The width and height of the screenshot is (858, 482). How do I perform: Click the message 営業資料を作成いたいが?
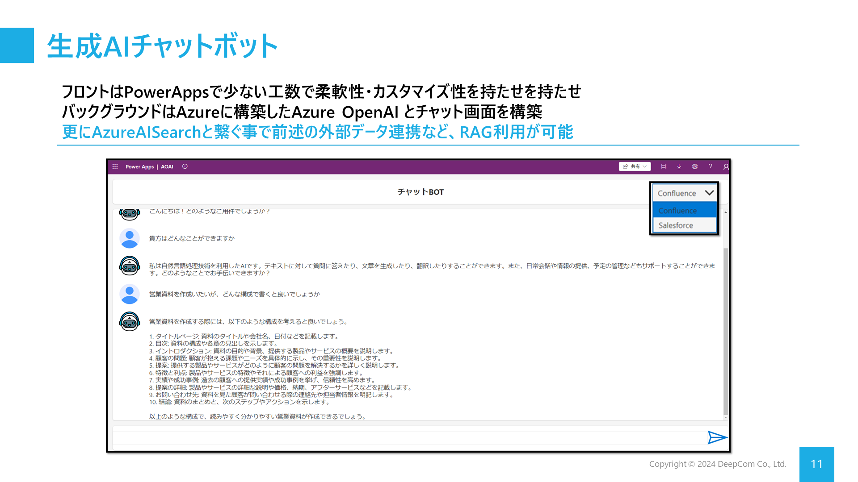tap(235, 294)
